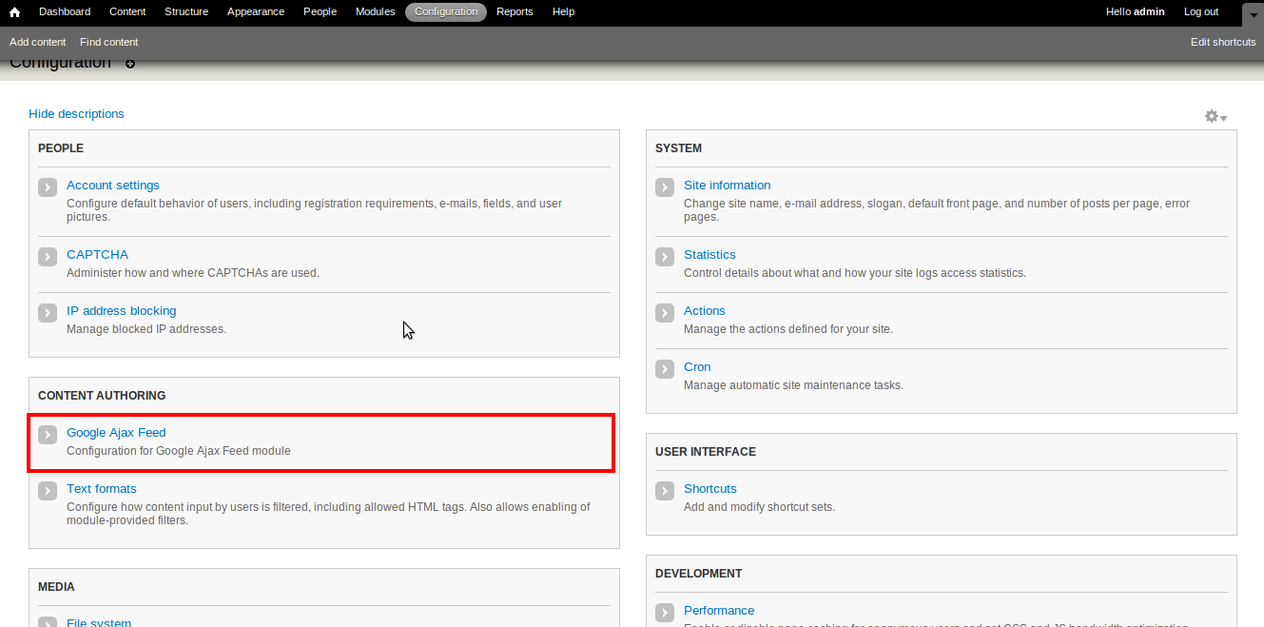The image size is (1264, 627).
Task: Click the arrow icon beside CAPTCHA
Action: 48,257
